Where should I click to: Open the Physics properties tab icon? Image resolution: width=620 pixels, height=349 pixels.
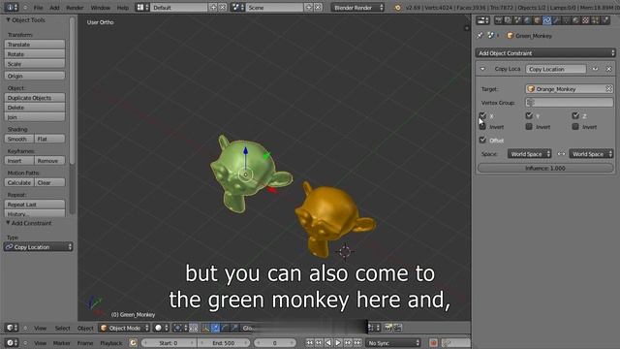pos(605,20)
